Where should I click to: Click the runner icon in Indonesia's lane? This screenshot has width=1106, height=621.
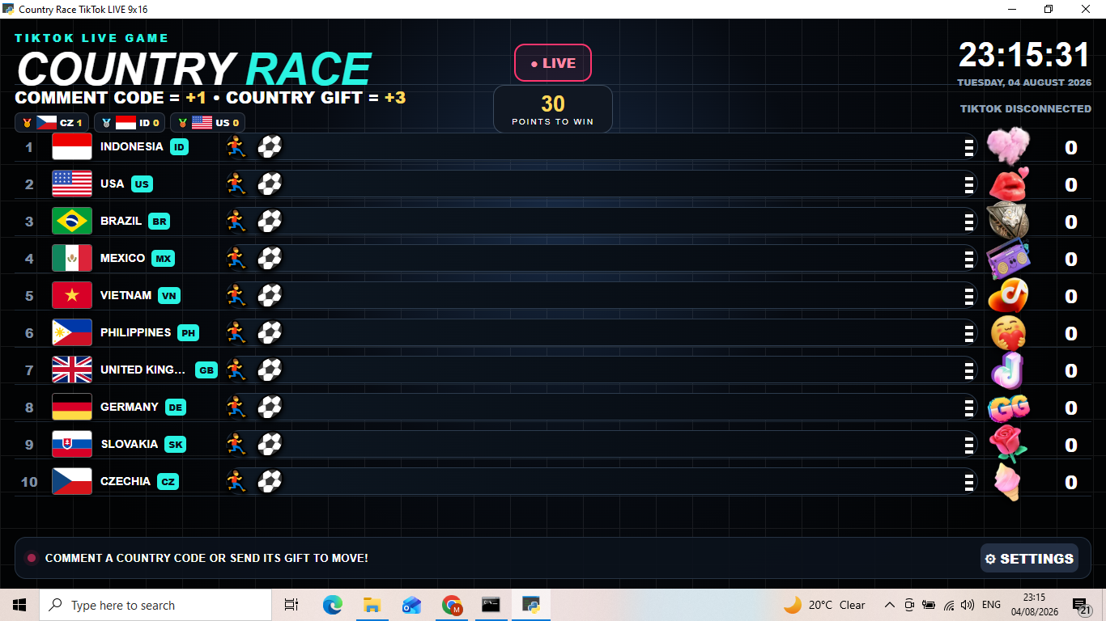click(x=236, y=146)
